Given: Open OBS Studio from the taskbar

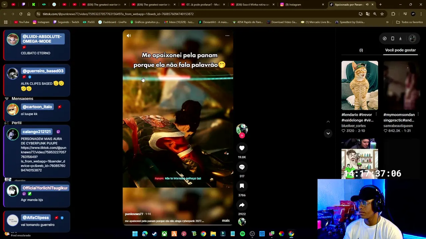Looking at the screenshot, I should pyautogui.click(x=252, y=234).
